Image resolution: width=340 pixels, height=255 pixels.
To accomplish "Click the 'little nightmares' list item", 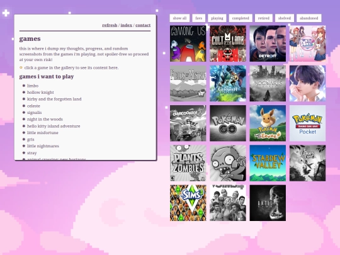I will pyautogui.click(x=43, y=146).
